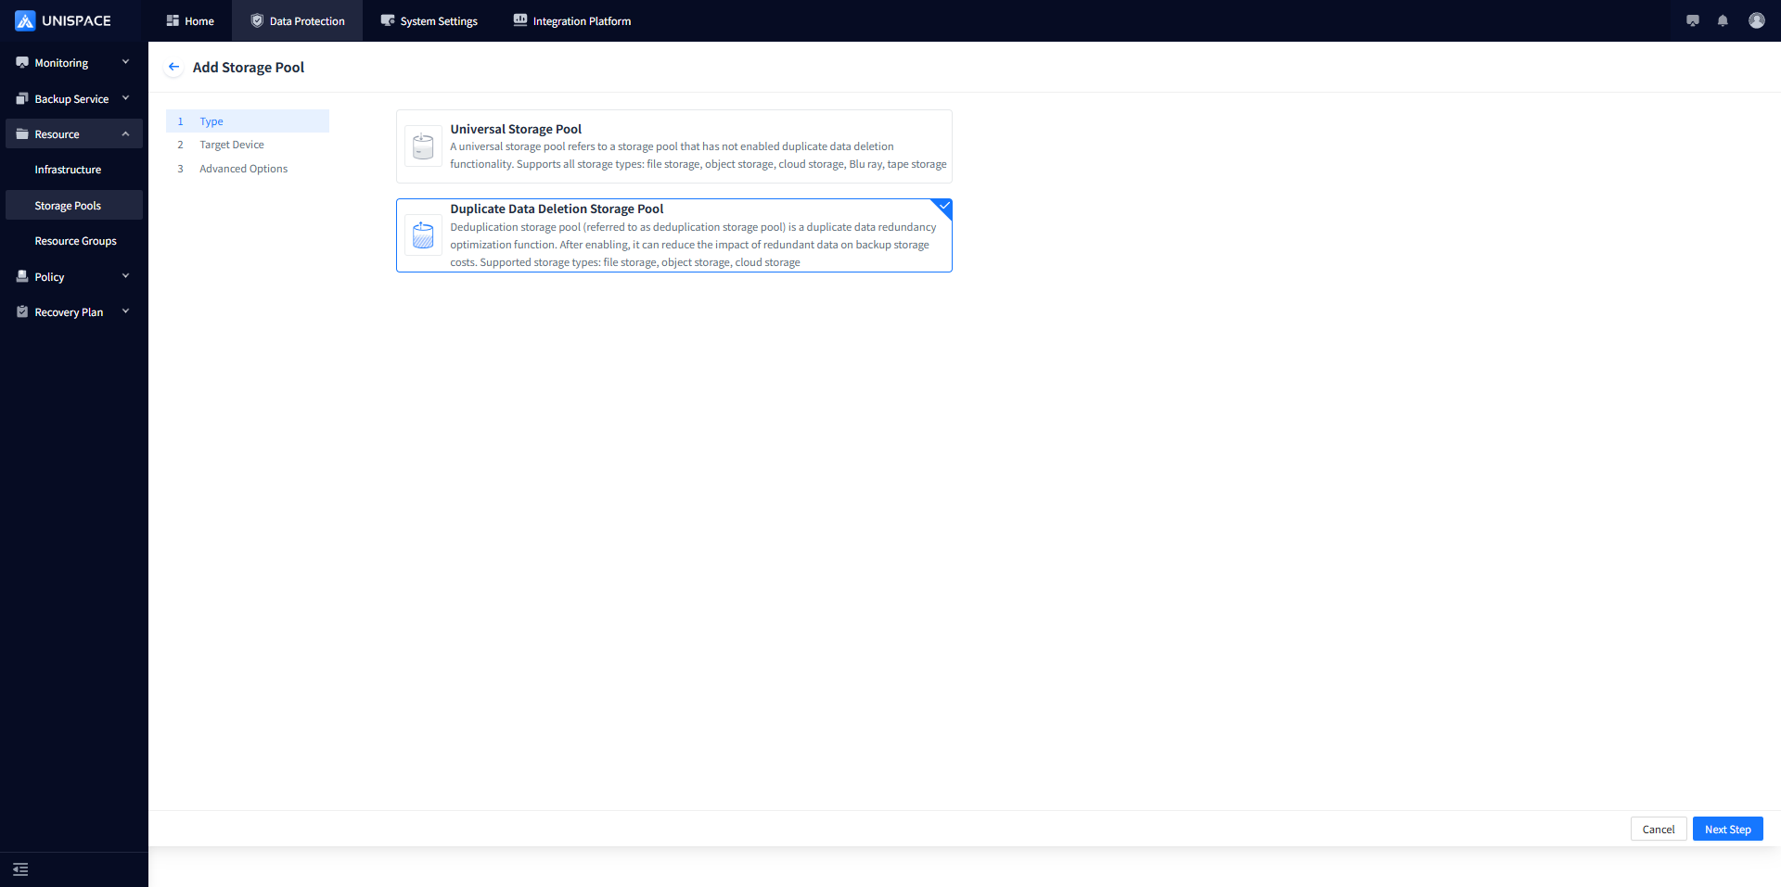Open Infrastructure in sidebar
Image resolution: width=1781 pixels, height=887 pixels.
(74, 170)
